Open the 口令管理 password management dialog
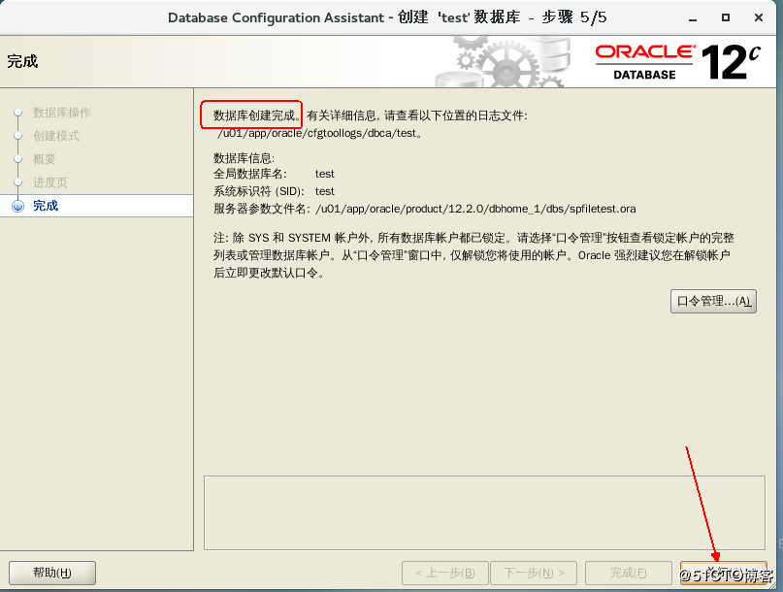Viewport: 783px width, 592px height. point(713,301)
